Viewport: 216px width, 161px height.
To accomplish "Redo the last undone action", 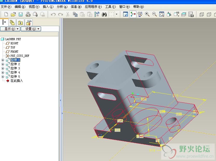I will 61,14.
